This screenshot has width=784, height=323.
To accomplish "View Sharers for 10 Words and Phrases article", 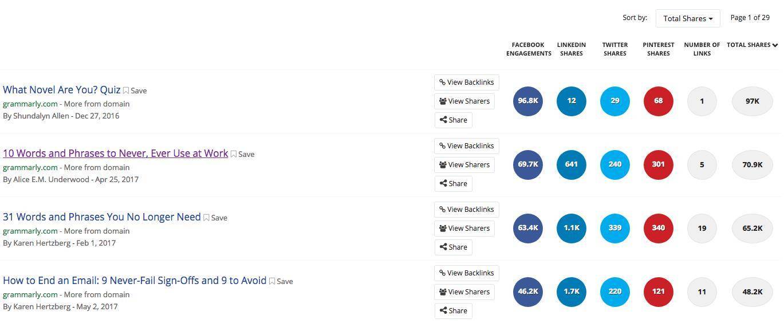I will click(464, 165).
